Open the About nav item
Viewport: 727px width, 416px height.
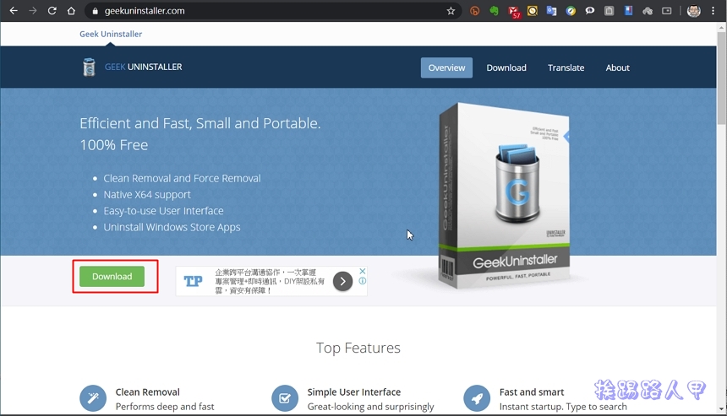(x=618, y=68)
